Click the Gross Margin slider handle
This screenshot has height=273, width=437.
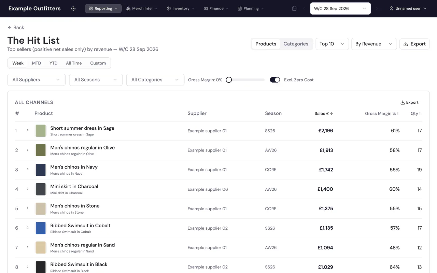pyautogui.click(x=229, y=80)
